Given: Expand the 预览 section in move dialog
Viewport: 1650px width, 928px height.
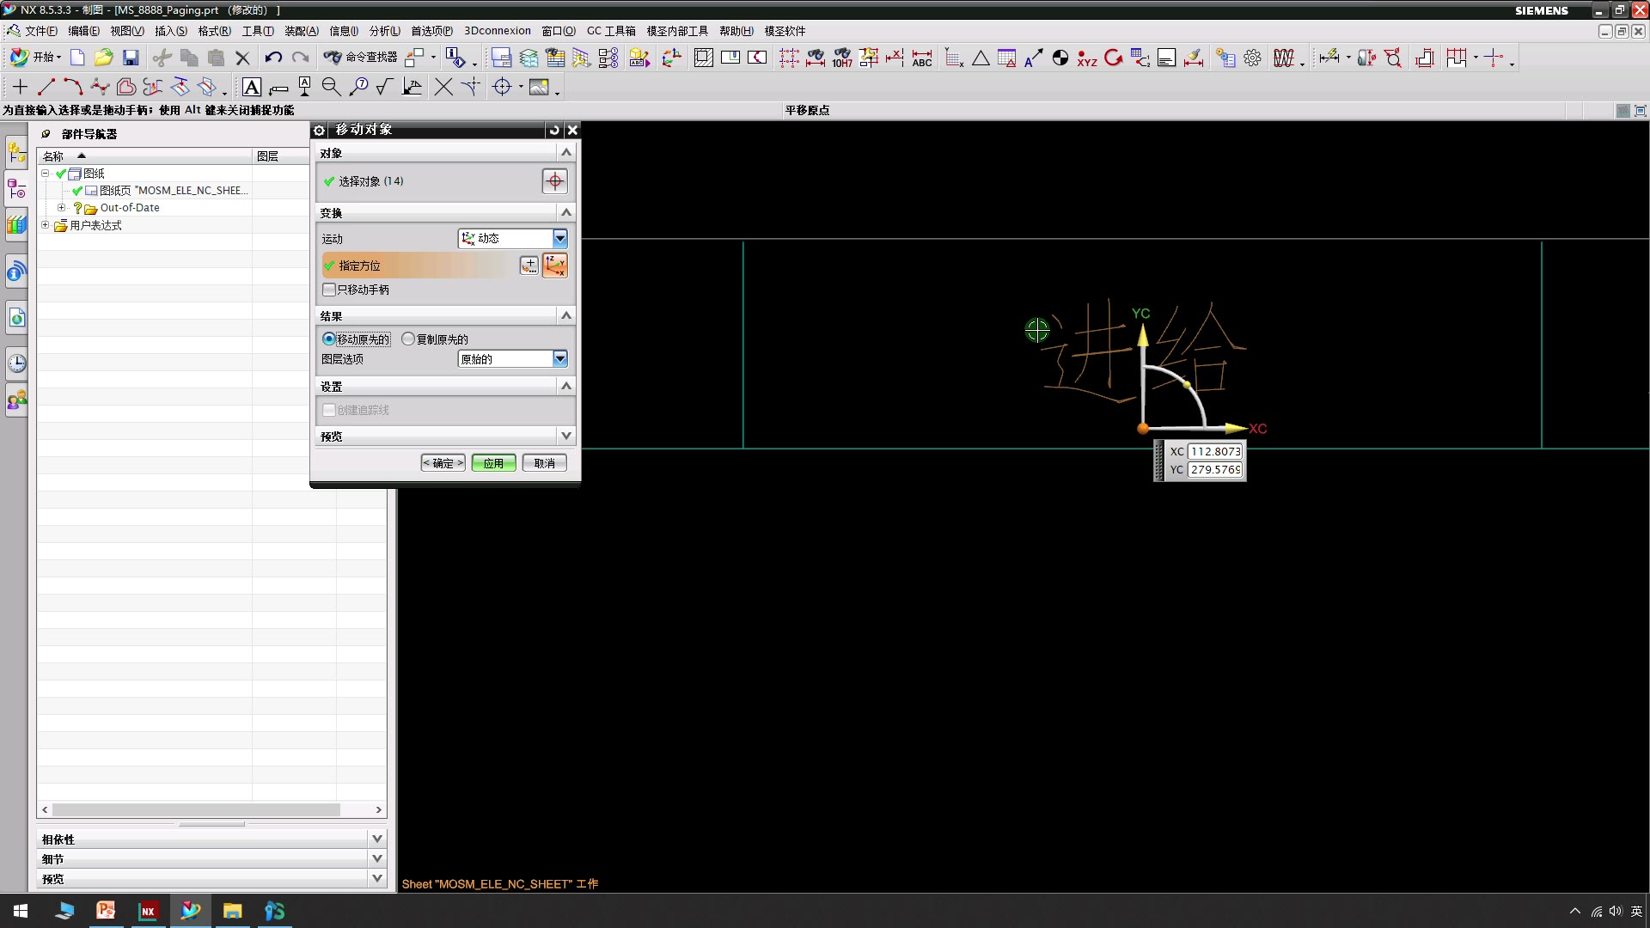Looking at the screenshot, I should click(x=565, y=436).
